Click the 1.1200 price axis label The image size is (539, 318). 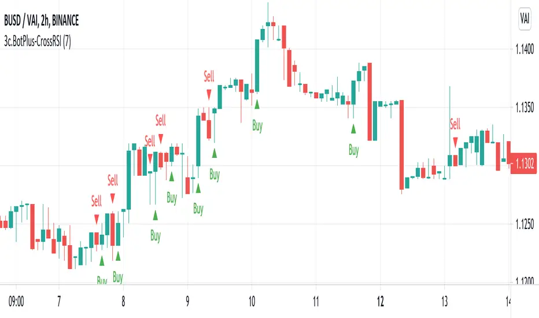(523, 281)
